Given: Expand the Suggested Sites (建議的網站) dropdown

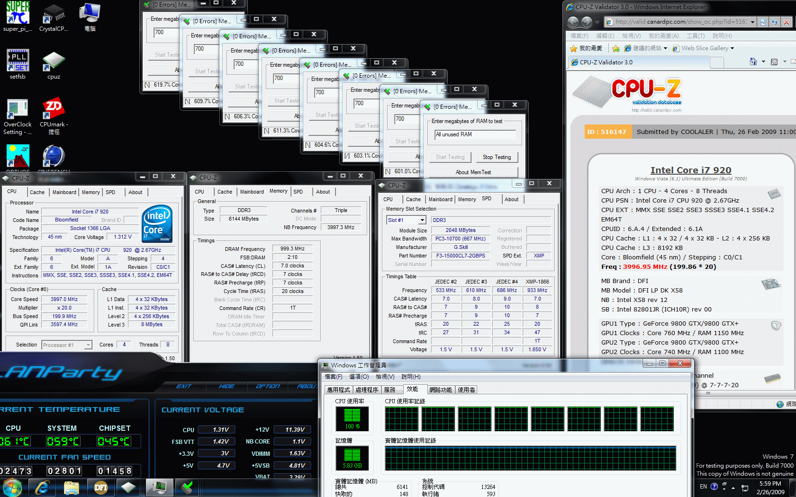Looking at the screenshot, I should (x=665, y=48).
